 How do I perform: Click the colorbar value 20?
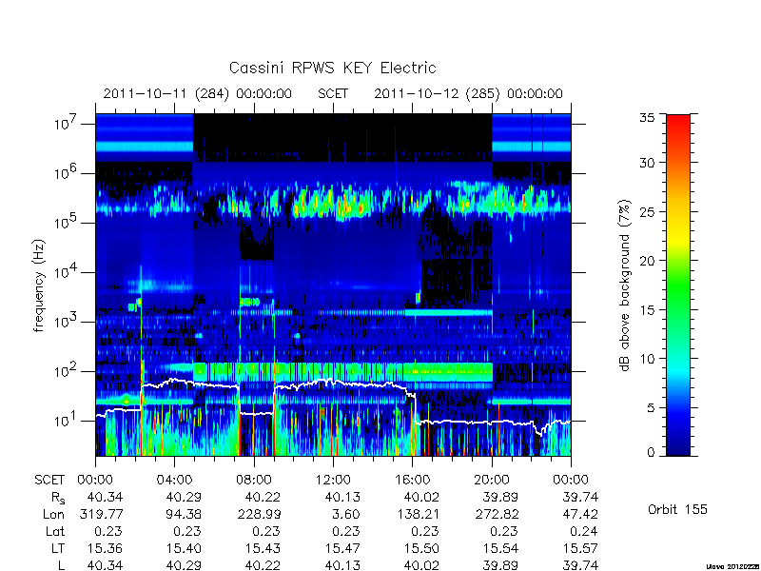click(647, 261)
